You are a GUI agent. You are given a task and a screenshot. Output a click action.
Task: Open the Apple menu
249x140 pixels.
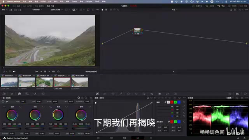tap(4, 2)
